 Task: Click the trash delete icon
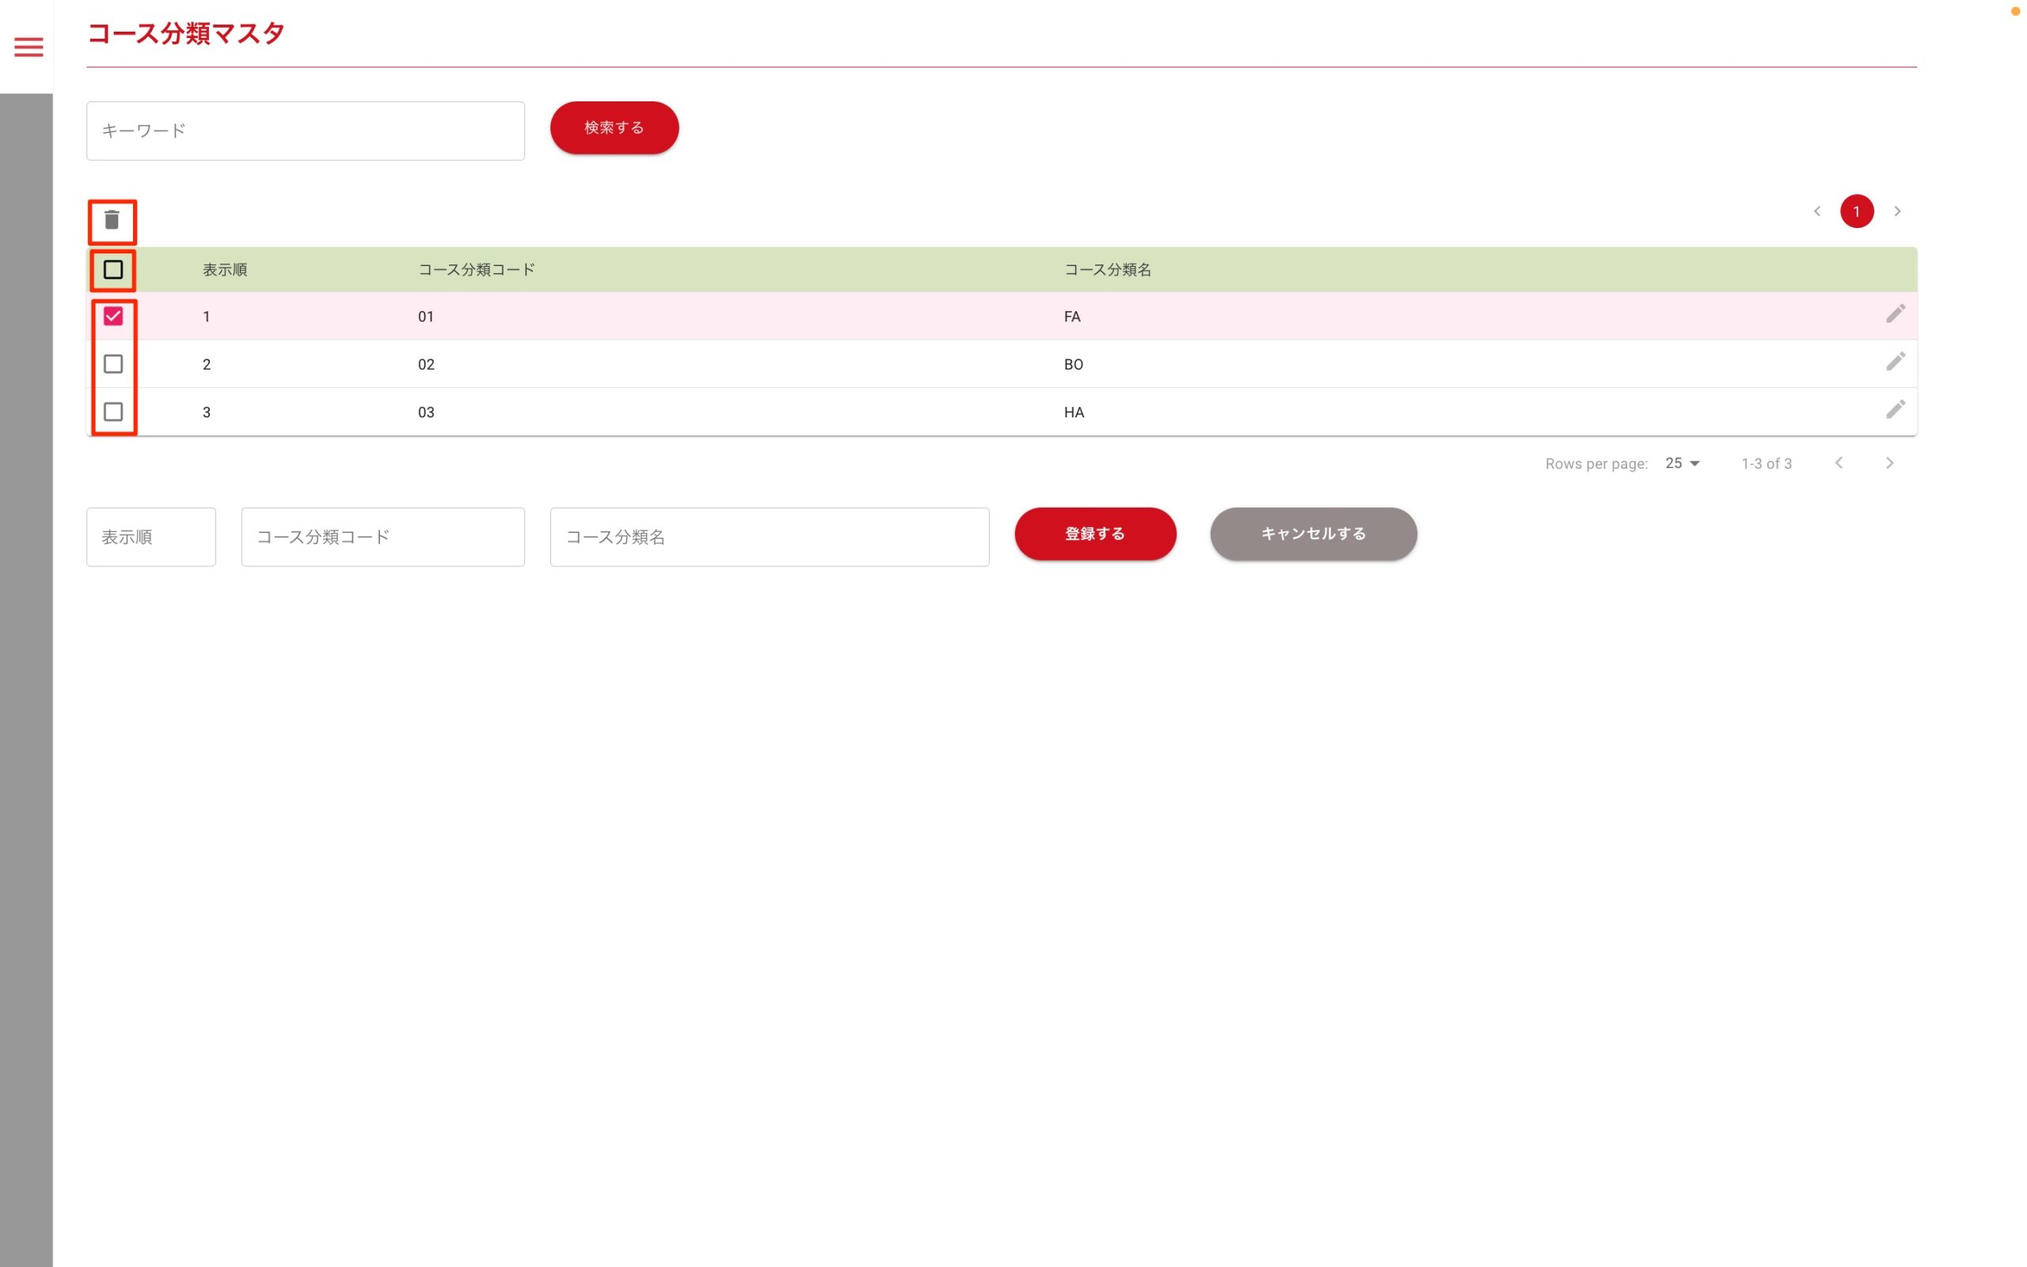coord(112,220)
